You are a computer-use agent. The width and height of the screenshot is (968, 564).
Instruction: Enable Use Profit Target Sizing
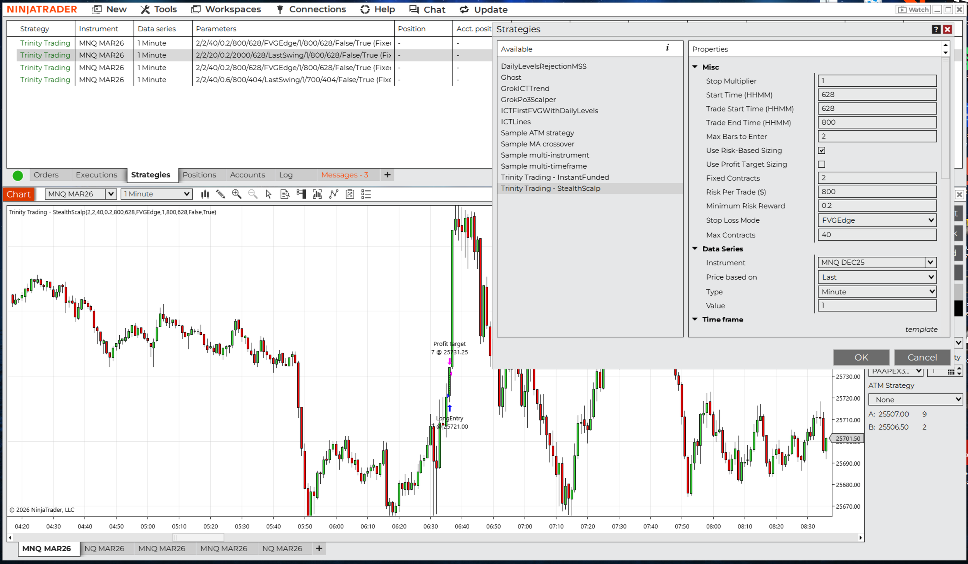click(821, 164)
